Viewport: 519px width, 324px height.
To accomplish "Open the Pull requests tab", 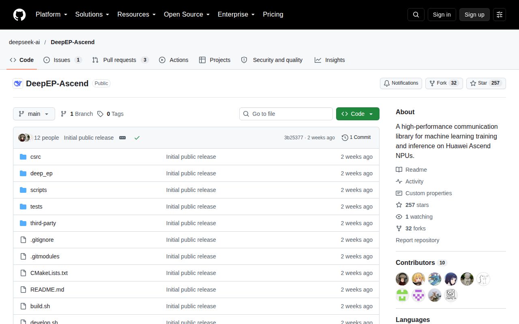I will tap(120, 60).
